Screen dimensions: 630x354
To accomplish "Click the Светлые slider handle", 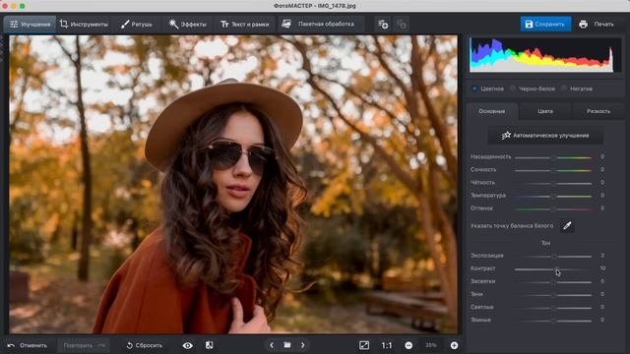I will tap(553, 308).
